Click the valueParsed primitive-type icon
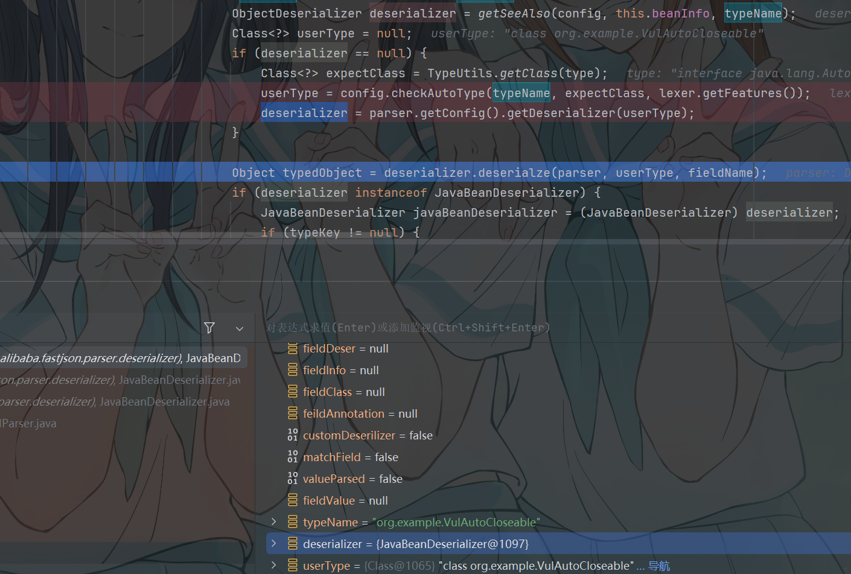Screen dimensions: 851x574 293,479
